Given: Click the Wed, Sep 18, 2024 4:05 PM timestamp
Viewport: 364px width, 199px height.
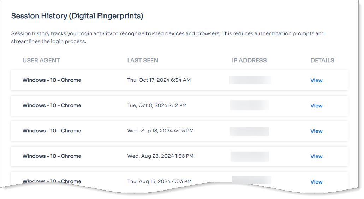Looking at the screenshot, I should tap(160, 131).
